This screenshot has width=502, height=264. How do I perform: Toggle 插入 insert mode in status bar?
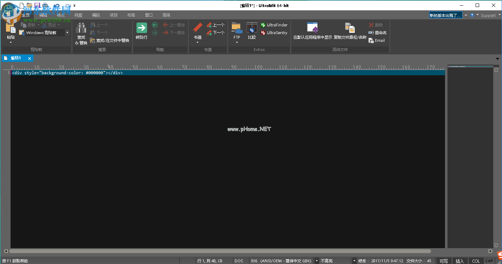coord(460,261)
